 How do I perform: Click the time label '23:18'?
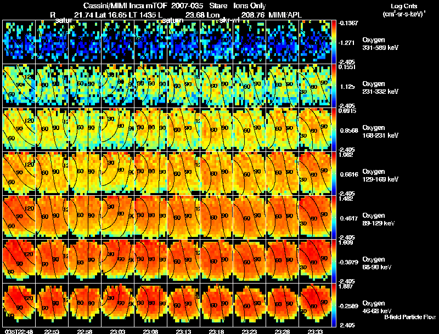pos(216,331)
